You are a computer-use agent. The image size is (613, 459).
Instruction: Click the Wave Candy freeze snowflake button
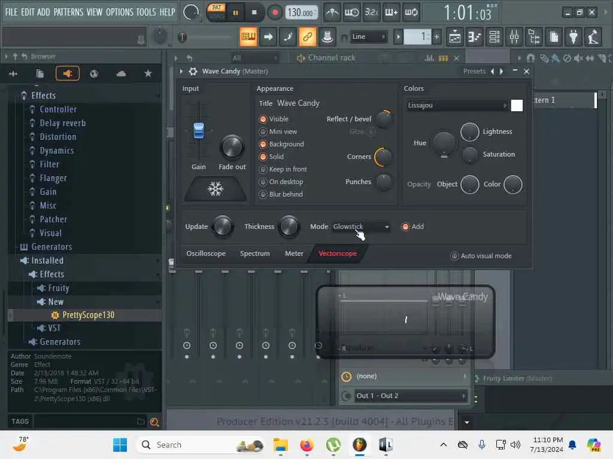(216, 189)
